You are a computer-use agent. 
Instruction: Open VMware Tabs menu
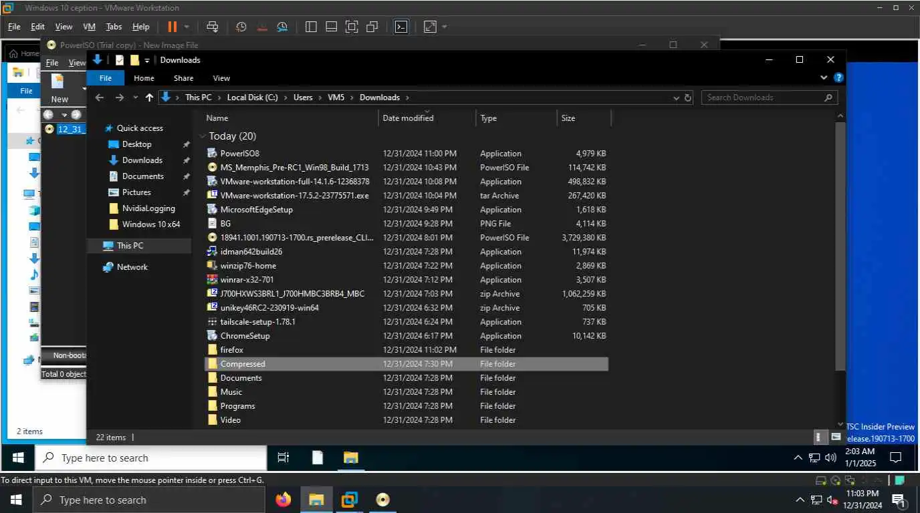pos(114,27)
